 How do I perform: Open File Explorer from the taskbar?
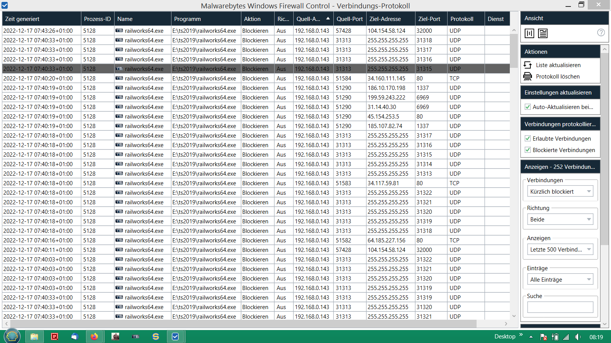(34, 337)
